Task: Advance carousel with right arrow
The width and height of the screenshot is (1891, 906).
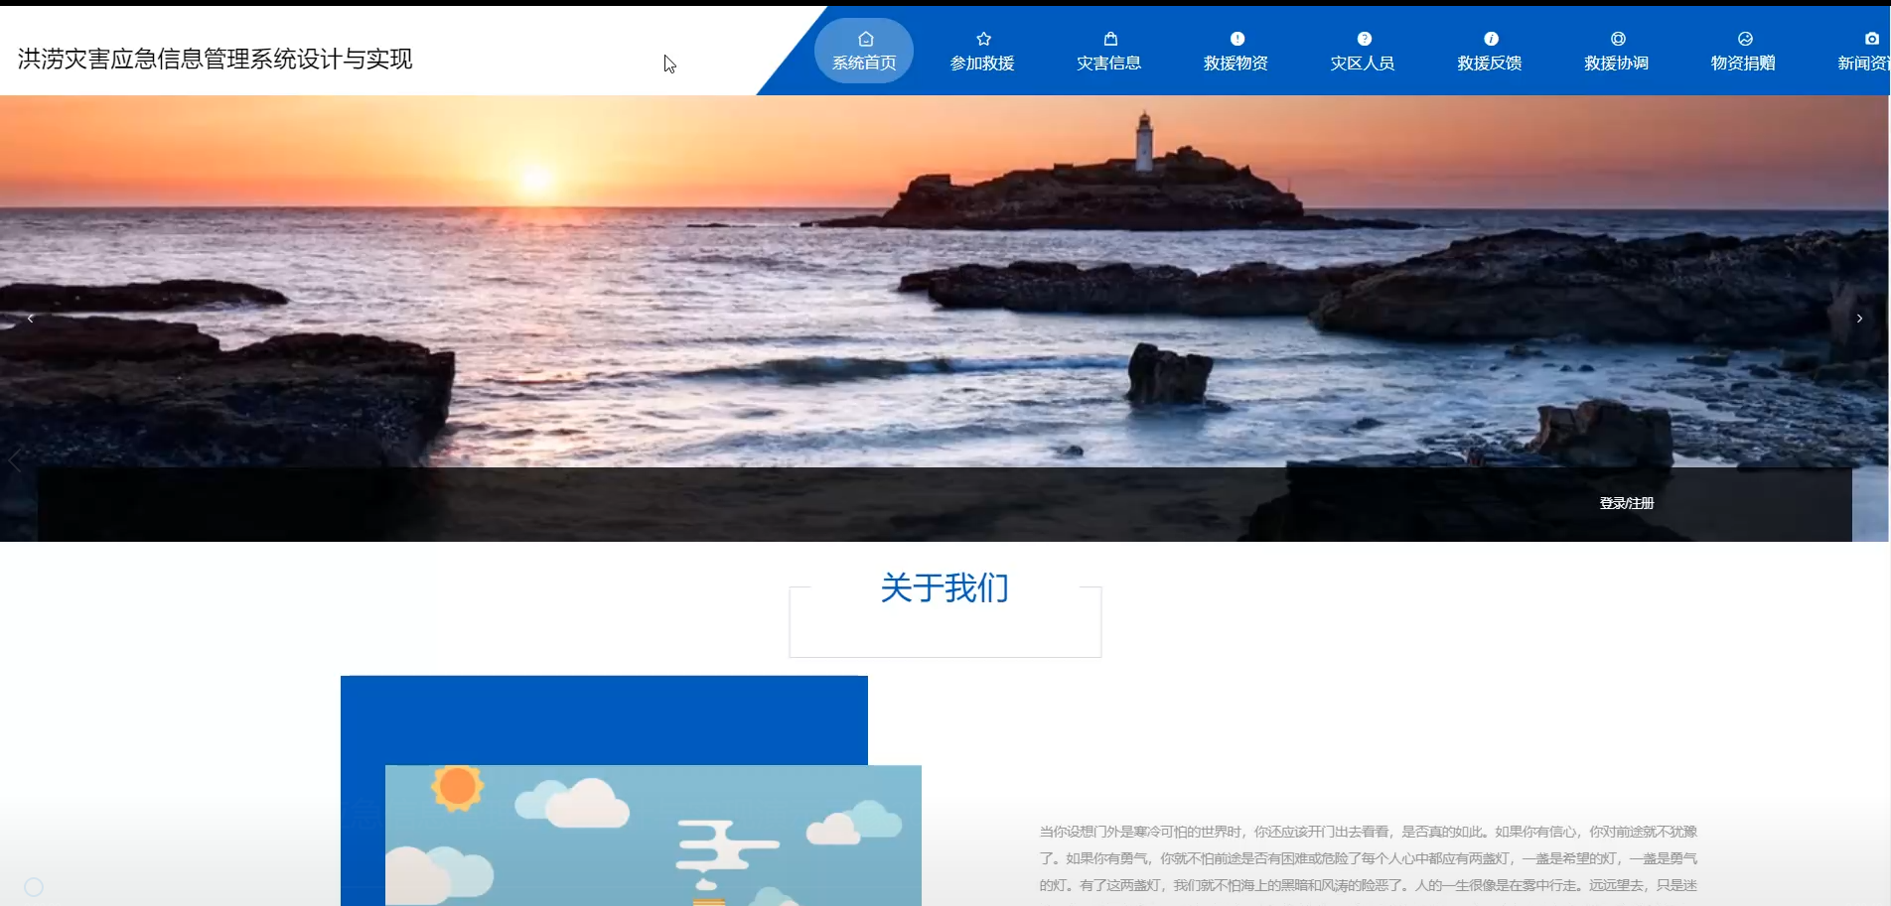Action: [x=1858, y=319]
